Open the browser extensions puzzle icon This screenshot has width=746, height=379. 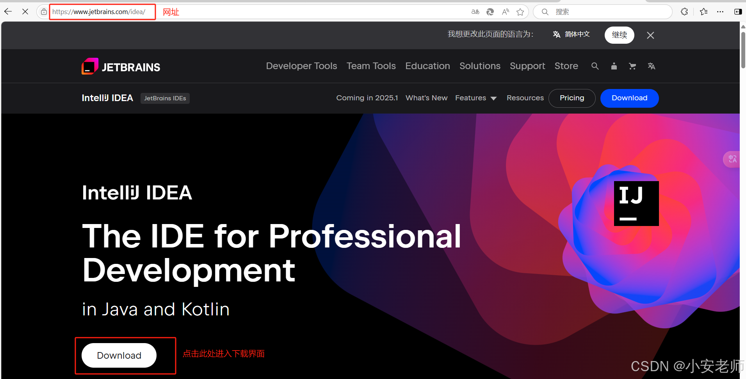pyautogui.click(x=684, y=12)
